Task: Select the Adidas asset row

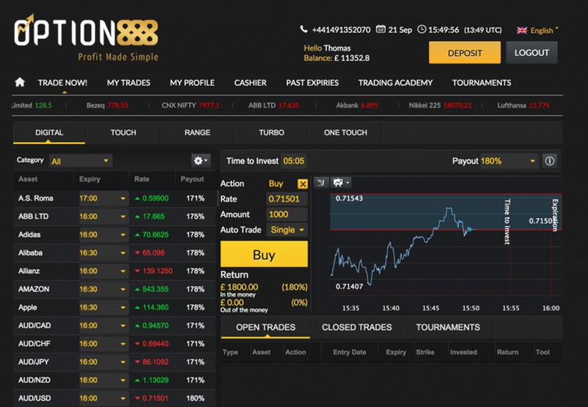Action: pos(115,234)
